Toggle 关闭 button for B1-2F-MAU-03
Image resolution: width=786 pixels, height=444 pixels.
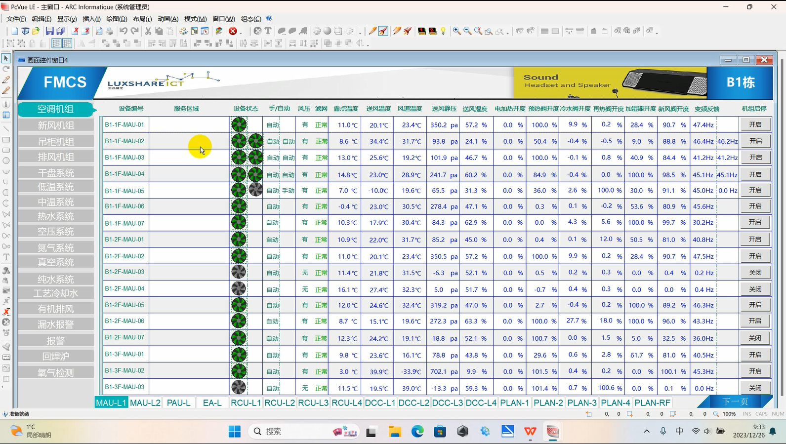pyautogui.click(x=755, y=273)
